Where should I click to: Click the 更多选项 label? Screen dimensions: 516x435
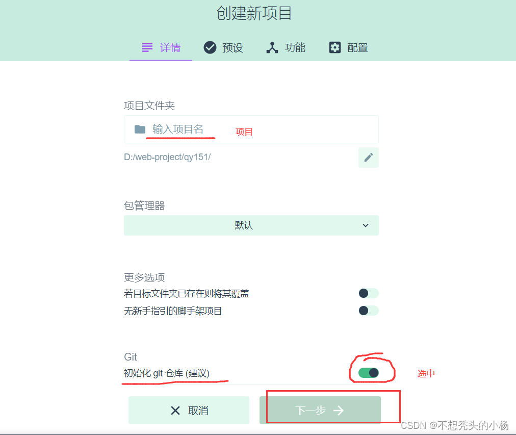(x=144, y=277)
